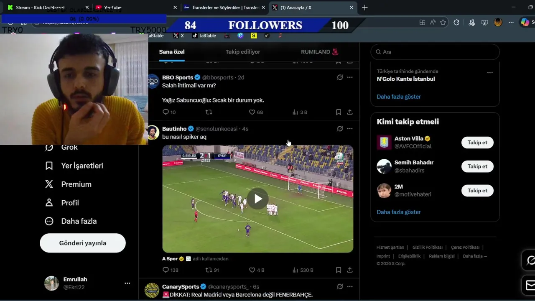Open the Premium X logo entry
535x301 pixels.
coord(68,184)
